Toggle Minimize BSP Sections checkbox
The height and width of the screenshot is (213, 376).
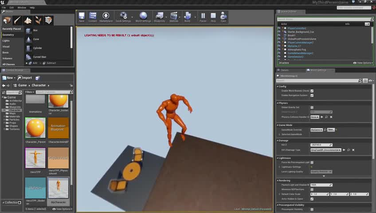click(x=312, y=189)
